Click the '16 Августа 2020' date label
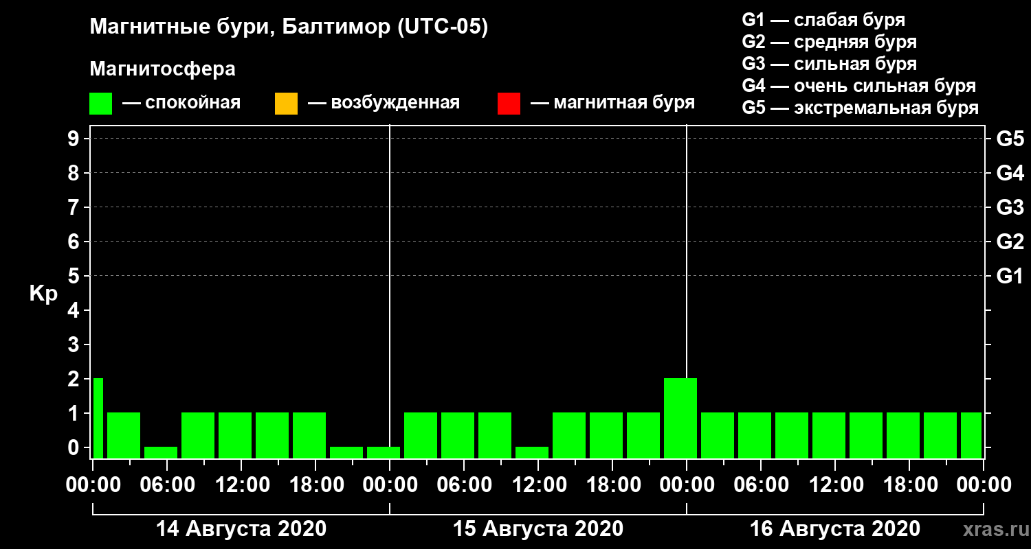The width and height of the screenshot is (1031, 549). tap(835, 529)
